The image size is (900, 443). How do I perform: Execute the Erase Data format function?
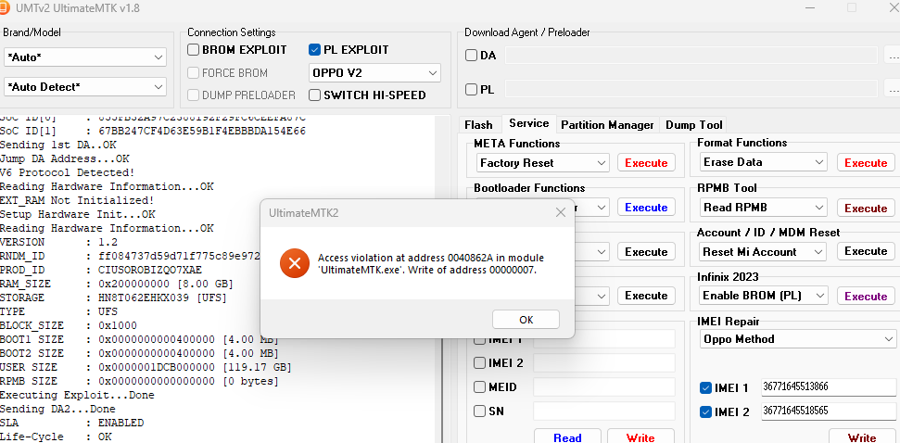[866, 163]
